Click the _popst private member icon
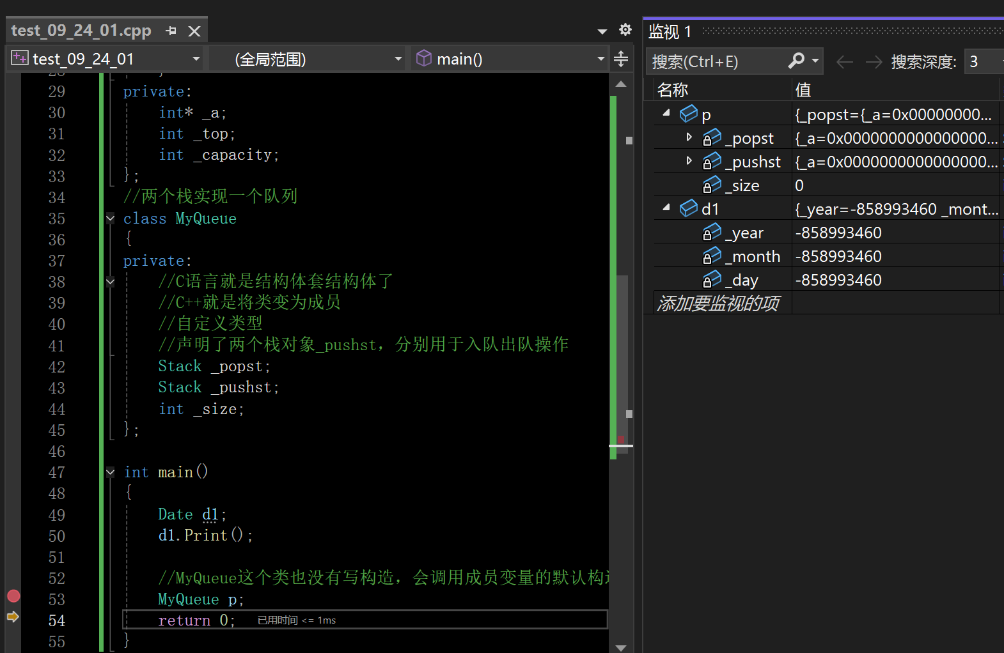Viewport: 1004px width, 653px height. pyautogui.click(x=712, y=137)
